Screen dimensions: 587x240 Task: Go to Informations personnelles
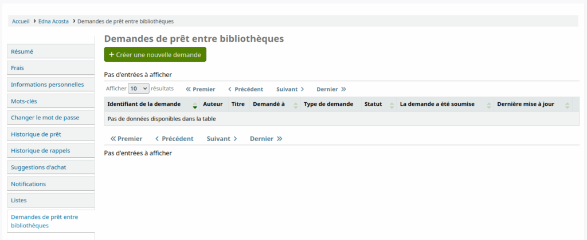[x=47, y=85]
